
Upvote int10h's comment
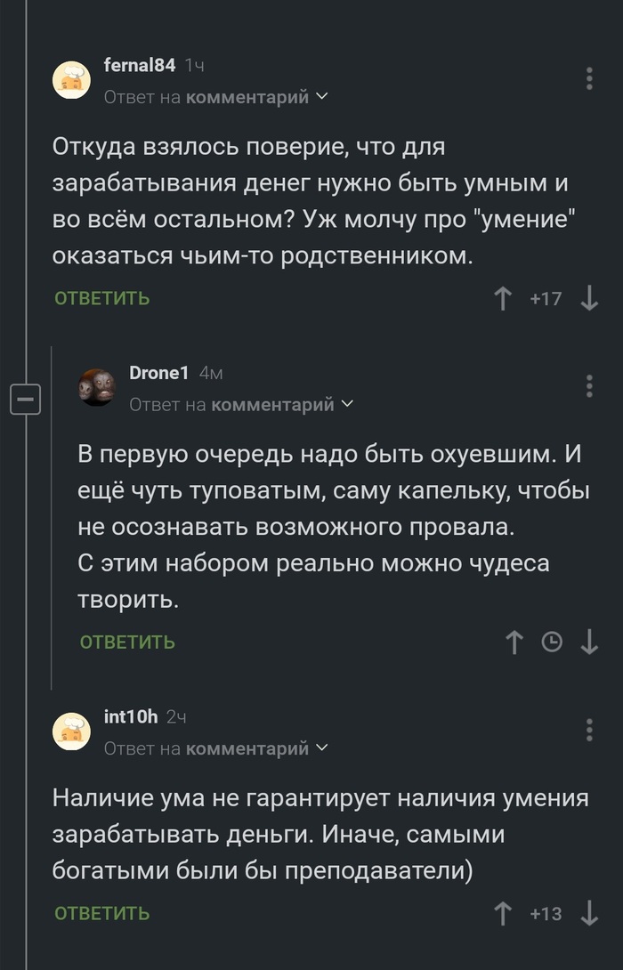click(506, 911)
